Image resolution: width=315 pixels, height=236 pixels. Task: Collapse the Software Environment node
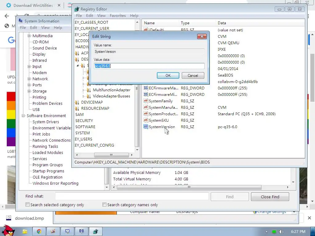(x=23, y=116)
